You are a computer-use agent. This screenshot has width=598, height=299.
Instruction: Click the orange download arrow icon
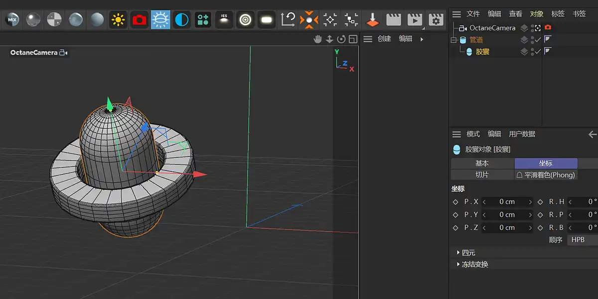(x=372, y=19)
